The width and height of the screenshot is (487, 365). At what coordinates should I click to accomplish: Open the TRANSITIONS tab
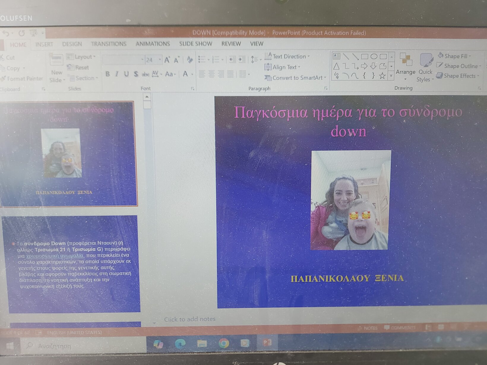[108, 44]
